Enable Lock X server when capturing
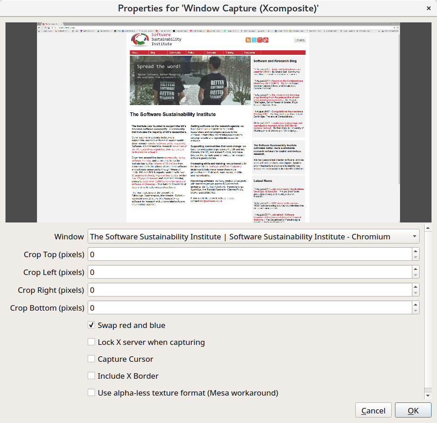 tap(92, 342)
